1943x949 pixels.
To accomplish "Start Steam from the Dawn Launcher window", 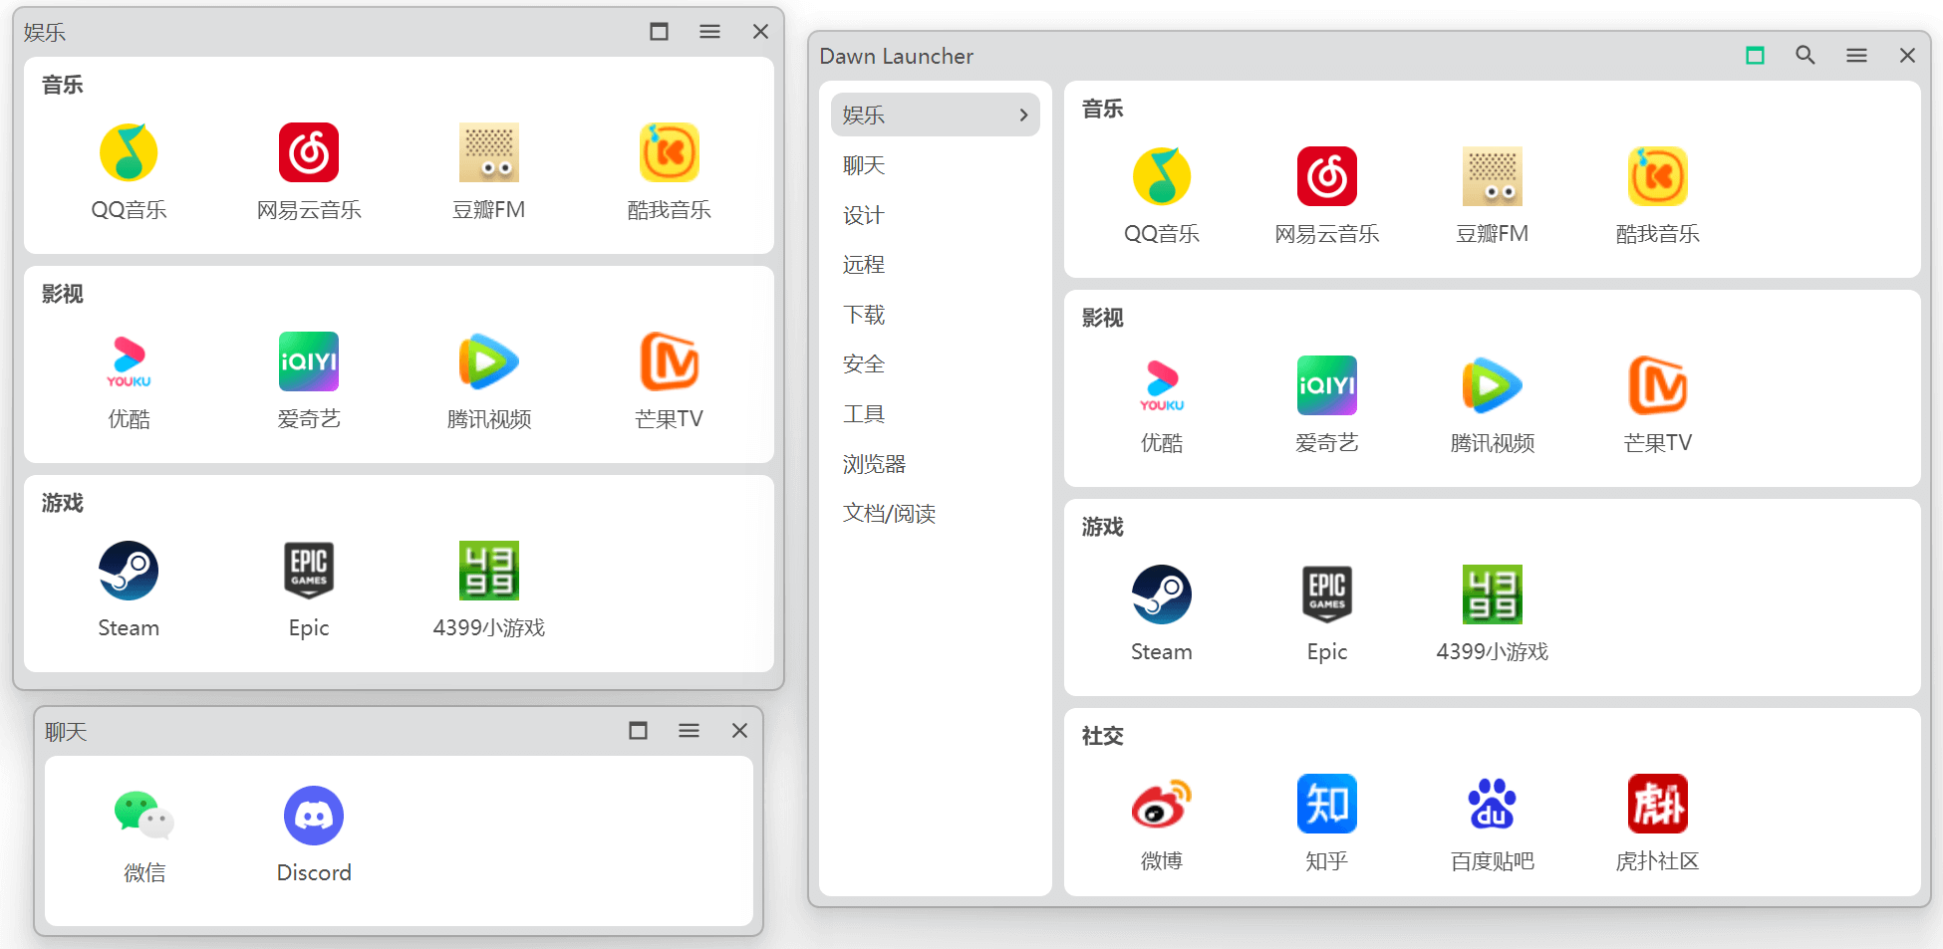I will click(1162, 614).
